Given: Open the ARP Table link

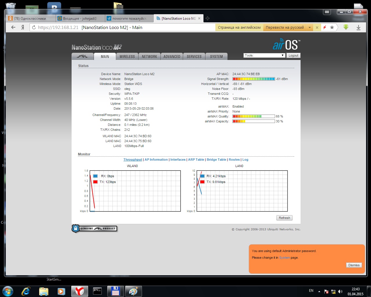Looking at the screenshot, I should 196,160.
